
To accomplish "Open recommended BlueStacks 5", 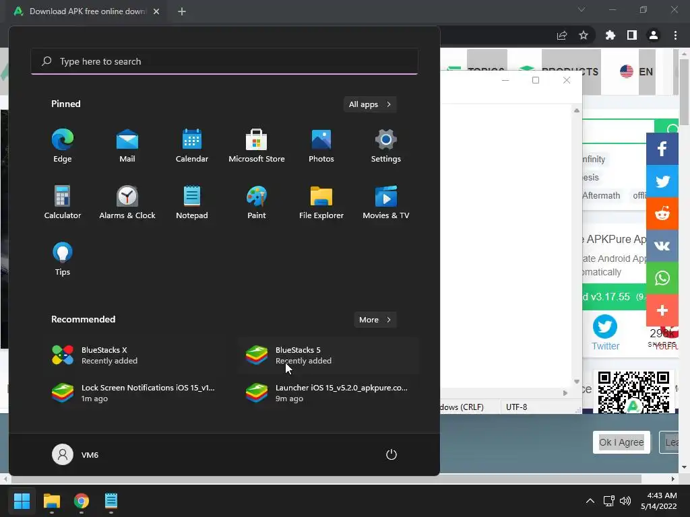I will pos(328,355).
